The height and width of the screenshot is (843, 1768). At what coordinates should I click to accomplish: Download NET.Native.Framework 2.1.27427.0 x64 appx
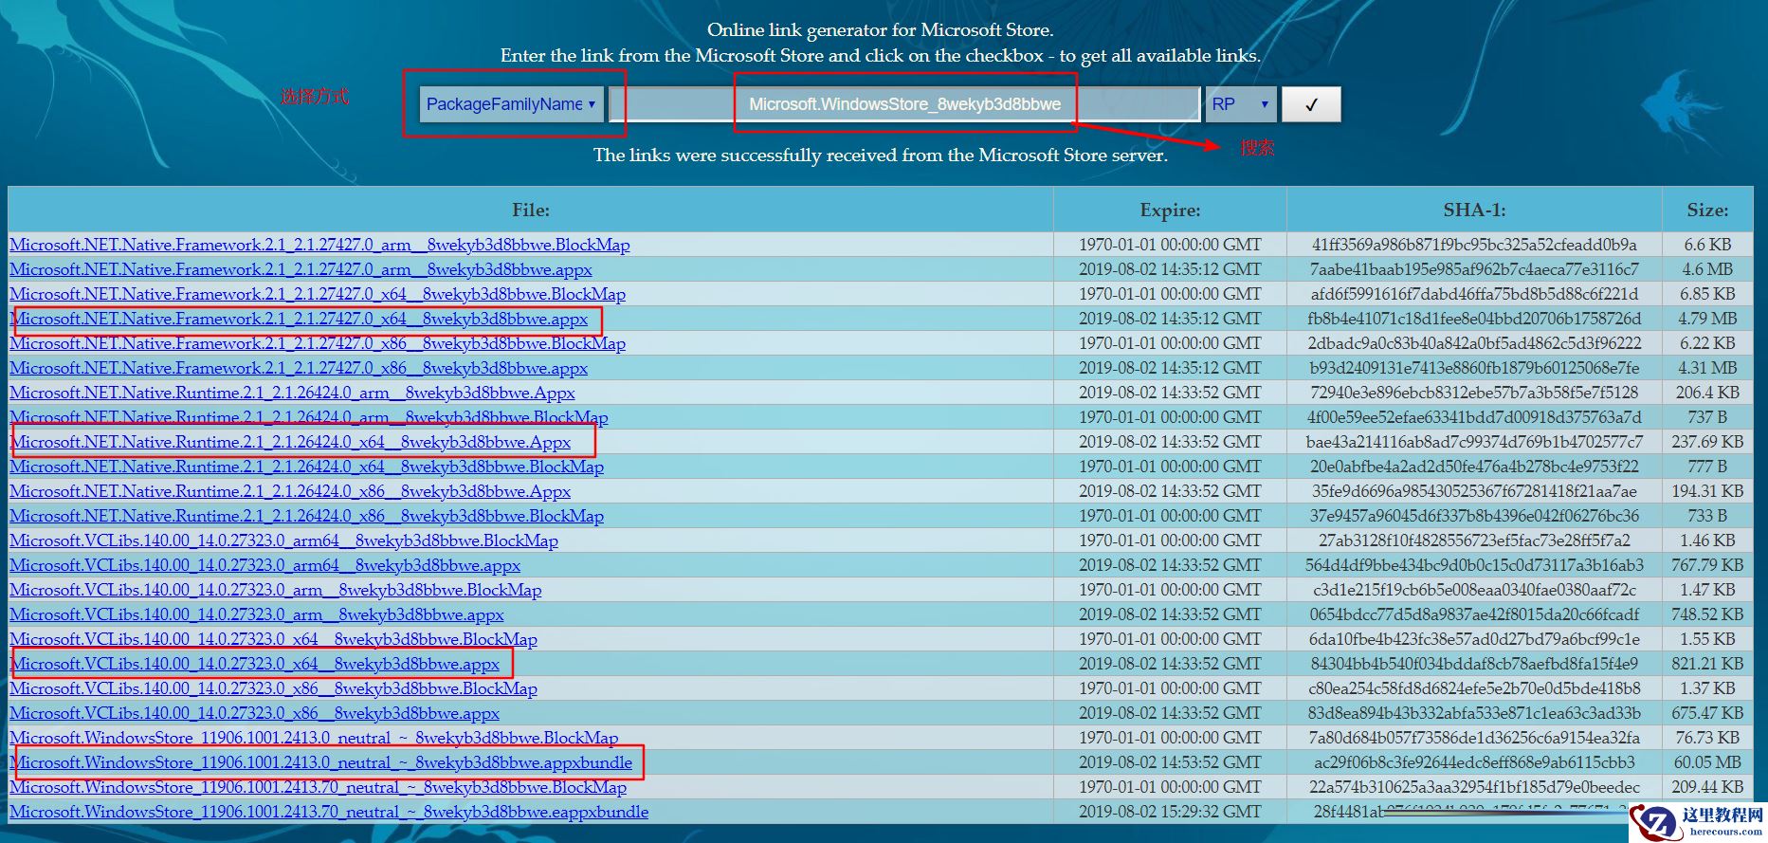299,319
